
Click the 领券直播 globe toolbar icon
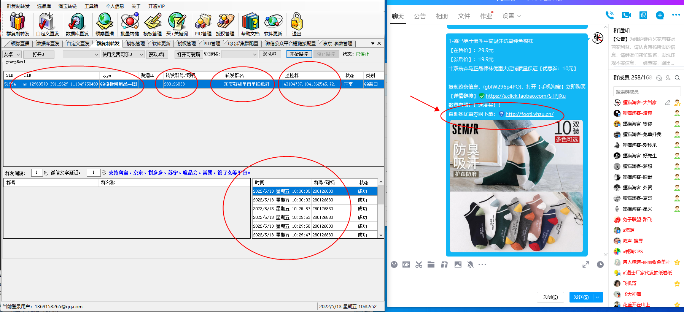pyautogui.click(x=105, y=24)
